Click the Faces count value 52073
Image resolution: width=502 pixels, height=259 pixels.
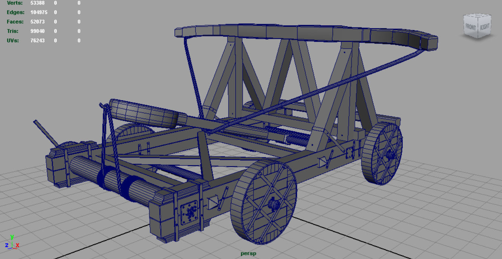(37, 22)
